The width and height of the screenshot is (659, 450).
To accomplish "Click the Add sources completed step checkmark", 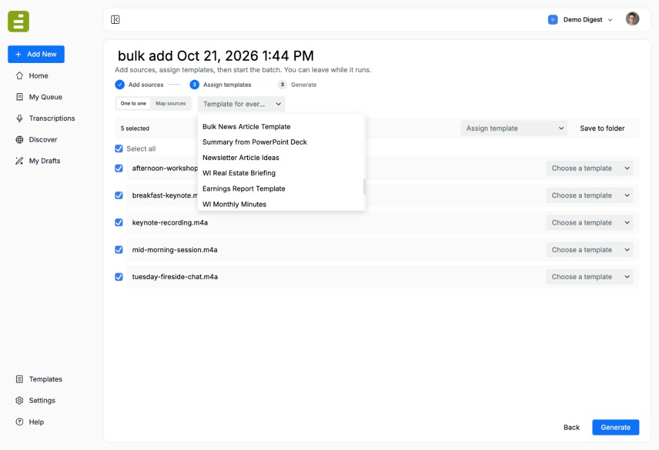I will point(120,84).
